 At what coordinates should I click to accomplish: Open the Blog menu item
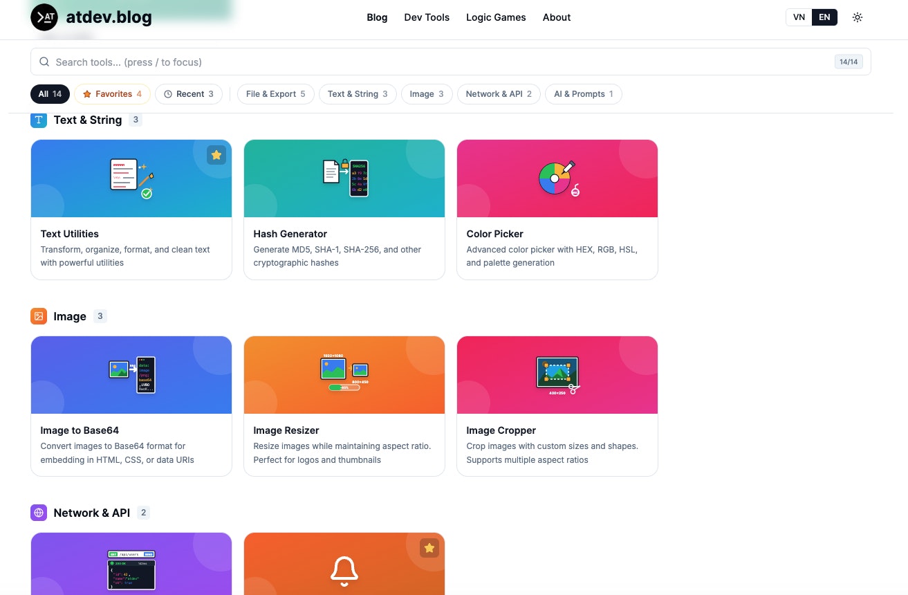pos(377,17)
